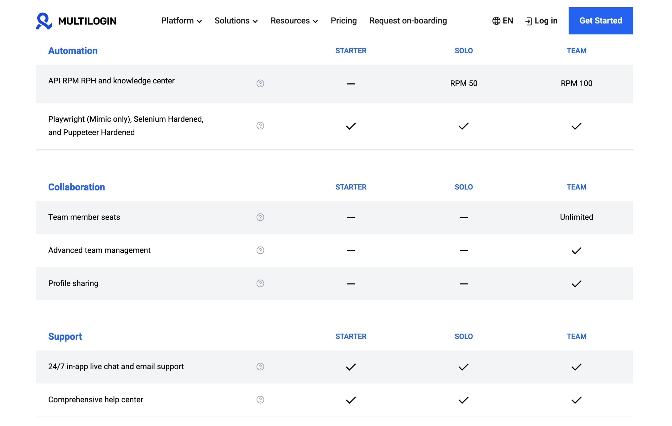Show help for API RPM RPH row
The height and width of the screenshot is (426, 672).
(260, 83)
